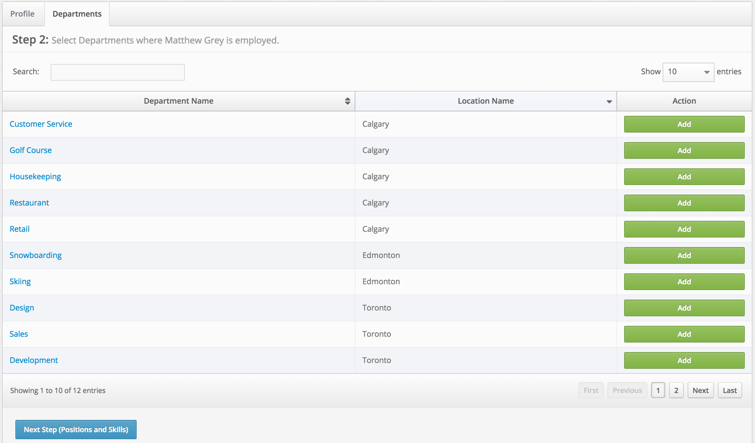Go to page 2 of results
755x443 pixels.
point(676,390)
